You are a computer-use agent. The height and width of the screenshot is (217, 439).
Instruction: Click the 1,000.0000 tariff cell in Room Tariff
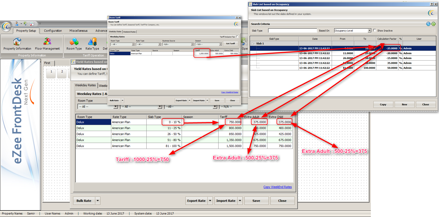point(202,53)
